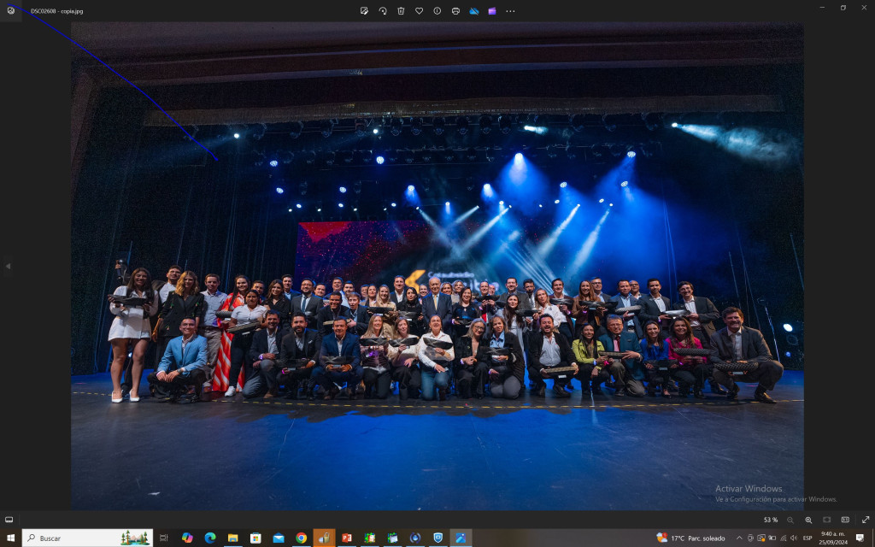This screenshot has height=547, width=875.
Task: Click the OneDrive cloud icon in the toolbar
Action: tap(474, 11)
